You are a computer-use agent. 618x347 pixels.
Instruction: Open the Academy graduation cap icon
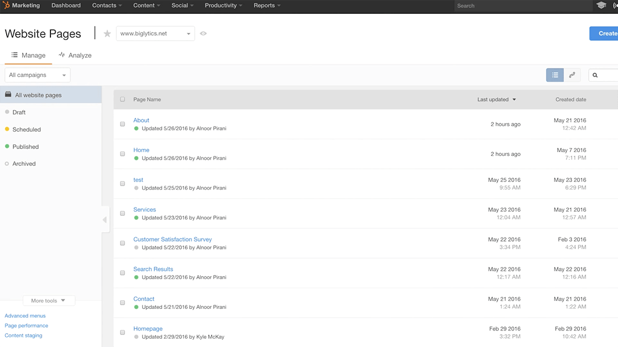pos(601,5)
